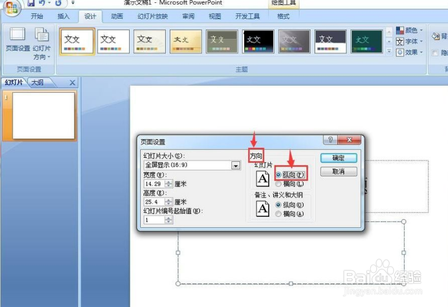448x307 pixels.
Task: Open the 开始 ribbon tab
Action: coord(37,16)
